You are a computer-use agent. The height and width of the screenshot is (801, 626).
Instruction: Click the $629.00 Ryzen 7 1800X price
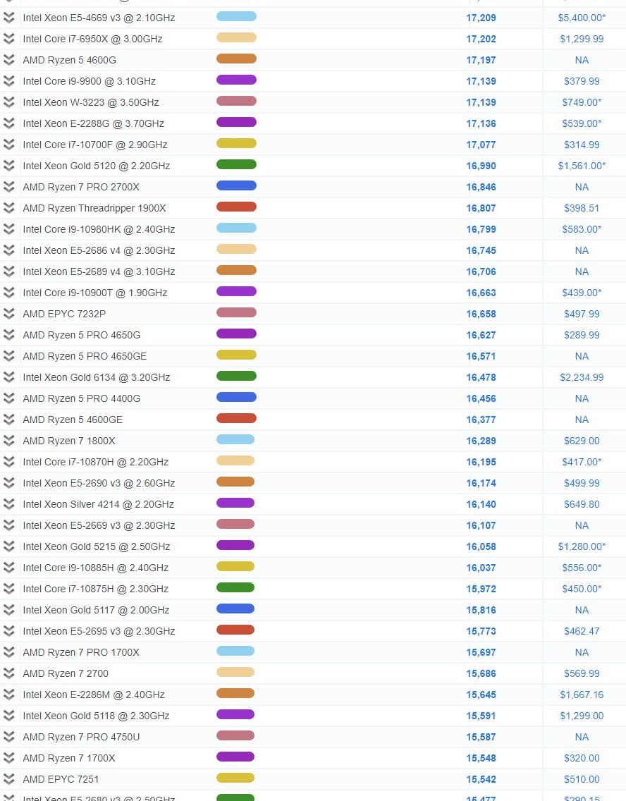tap(582, 441)
